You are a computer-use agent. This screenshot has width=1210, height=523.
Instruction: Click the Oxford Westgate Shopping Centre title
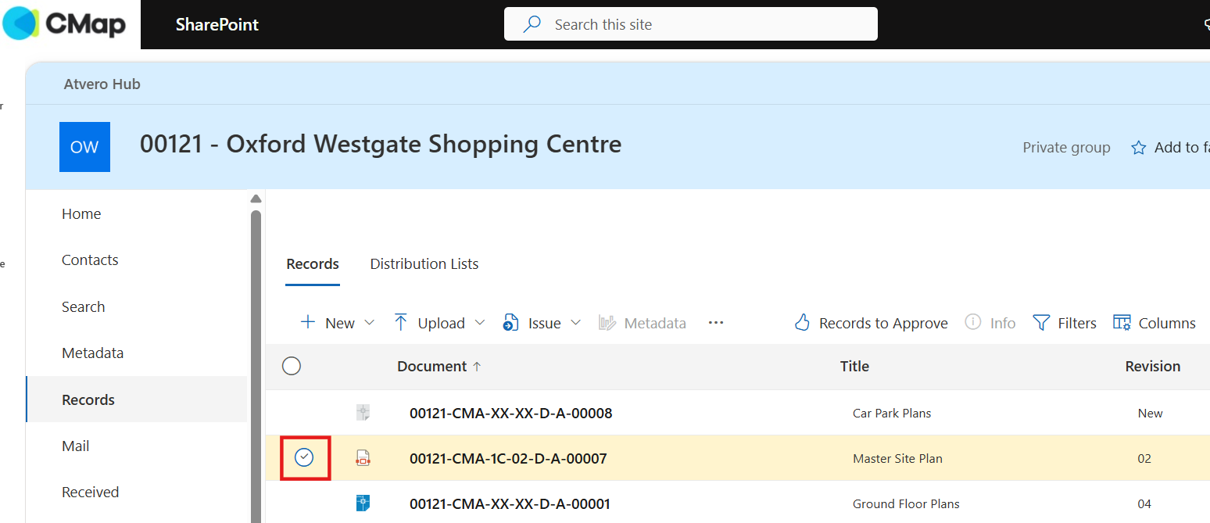[x=381, y=145]
